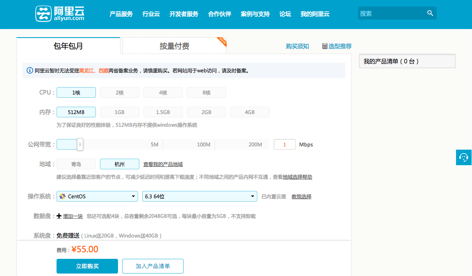Click the NEW ribbon on 按量付费 tab
The height and width of the screenshot is (276, 472).
pos(222,41)
